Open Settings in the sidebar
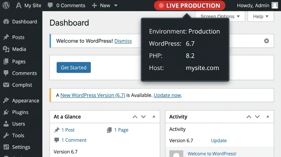Screen dimensions: 281x157 [x=21, y=147]
